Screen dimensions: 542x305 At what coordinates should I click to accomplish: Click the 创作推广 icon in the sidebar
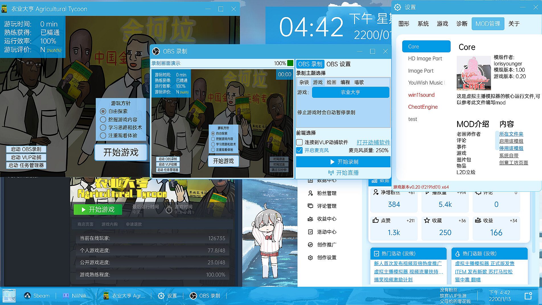tap(310, 245)
